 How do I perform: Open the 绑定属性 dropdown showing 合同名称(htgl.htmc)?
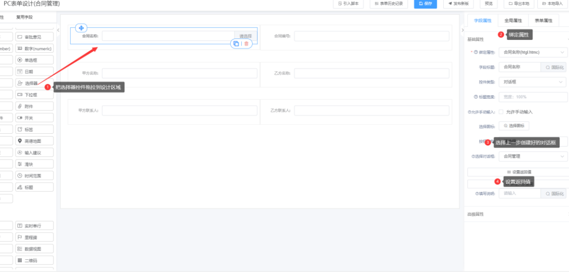click(533, 52)
